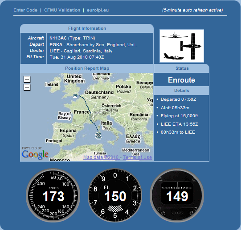Open the Terms of Use link

click(x=137, y=157)
